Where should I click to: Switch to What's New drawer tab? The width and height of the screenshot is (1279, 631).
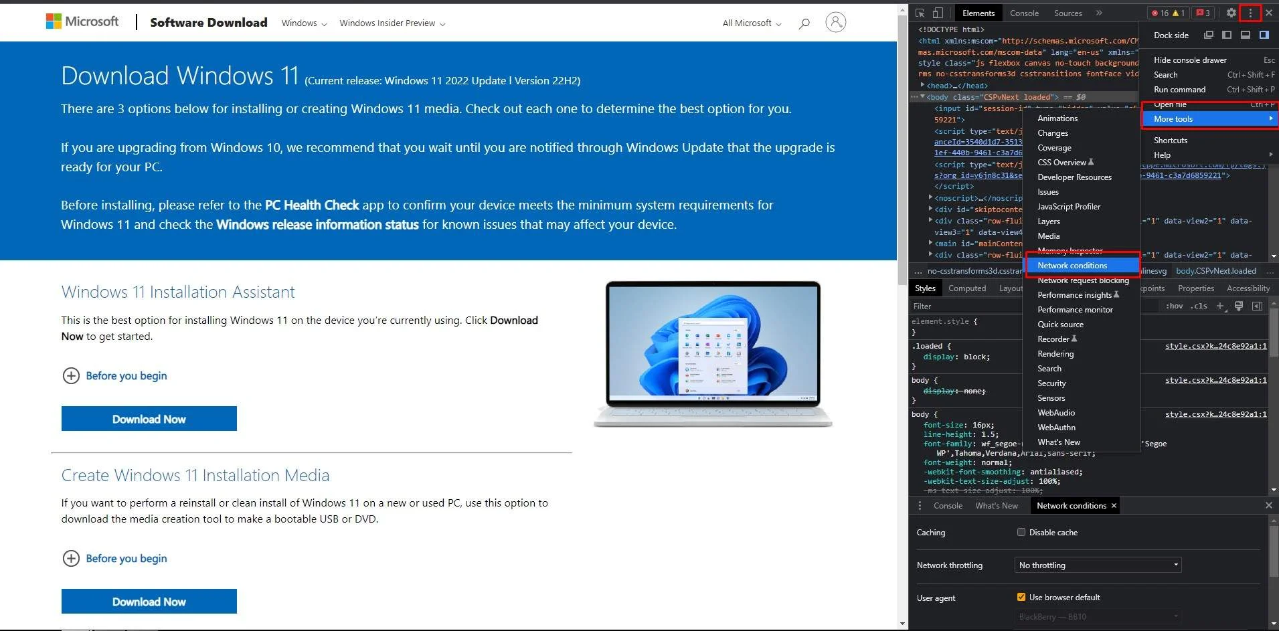point(997,506)
